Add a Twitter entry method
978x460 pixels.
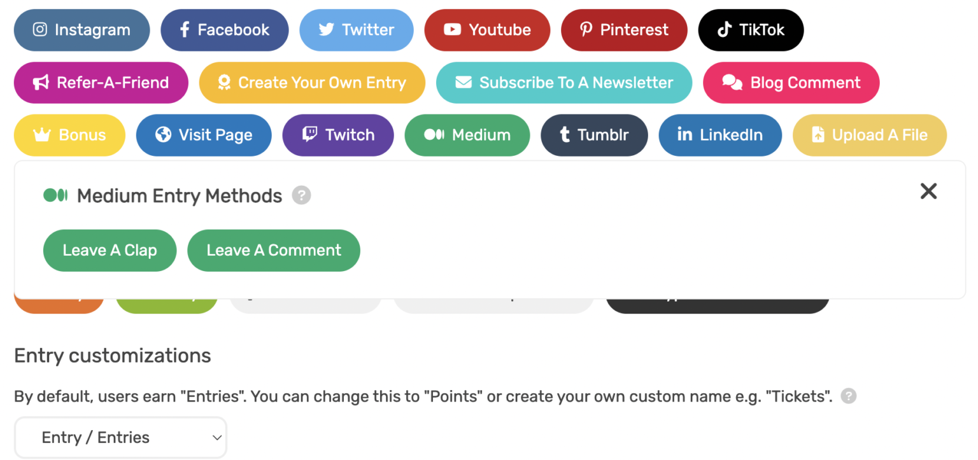356,30
